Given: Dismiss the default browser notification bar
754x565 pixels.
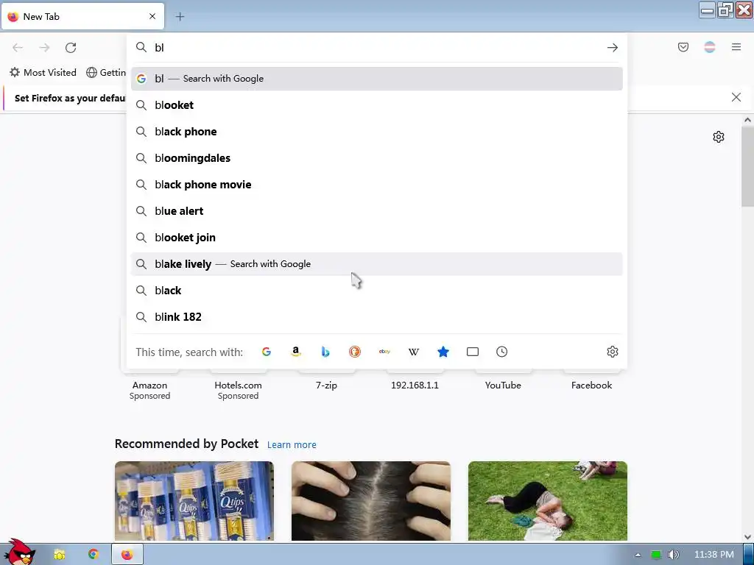Looking at the screenshot, I should 736,97.
